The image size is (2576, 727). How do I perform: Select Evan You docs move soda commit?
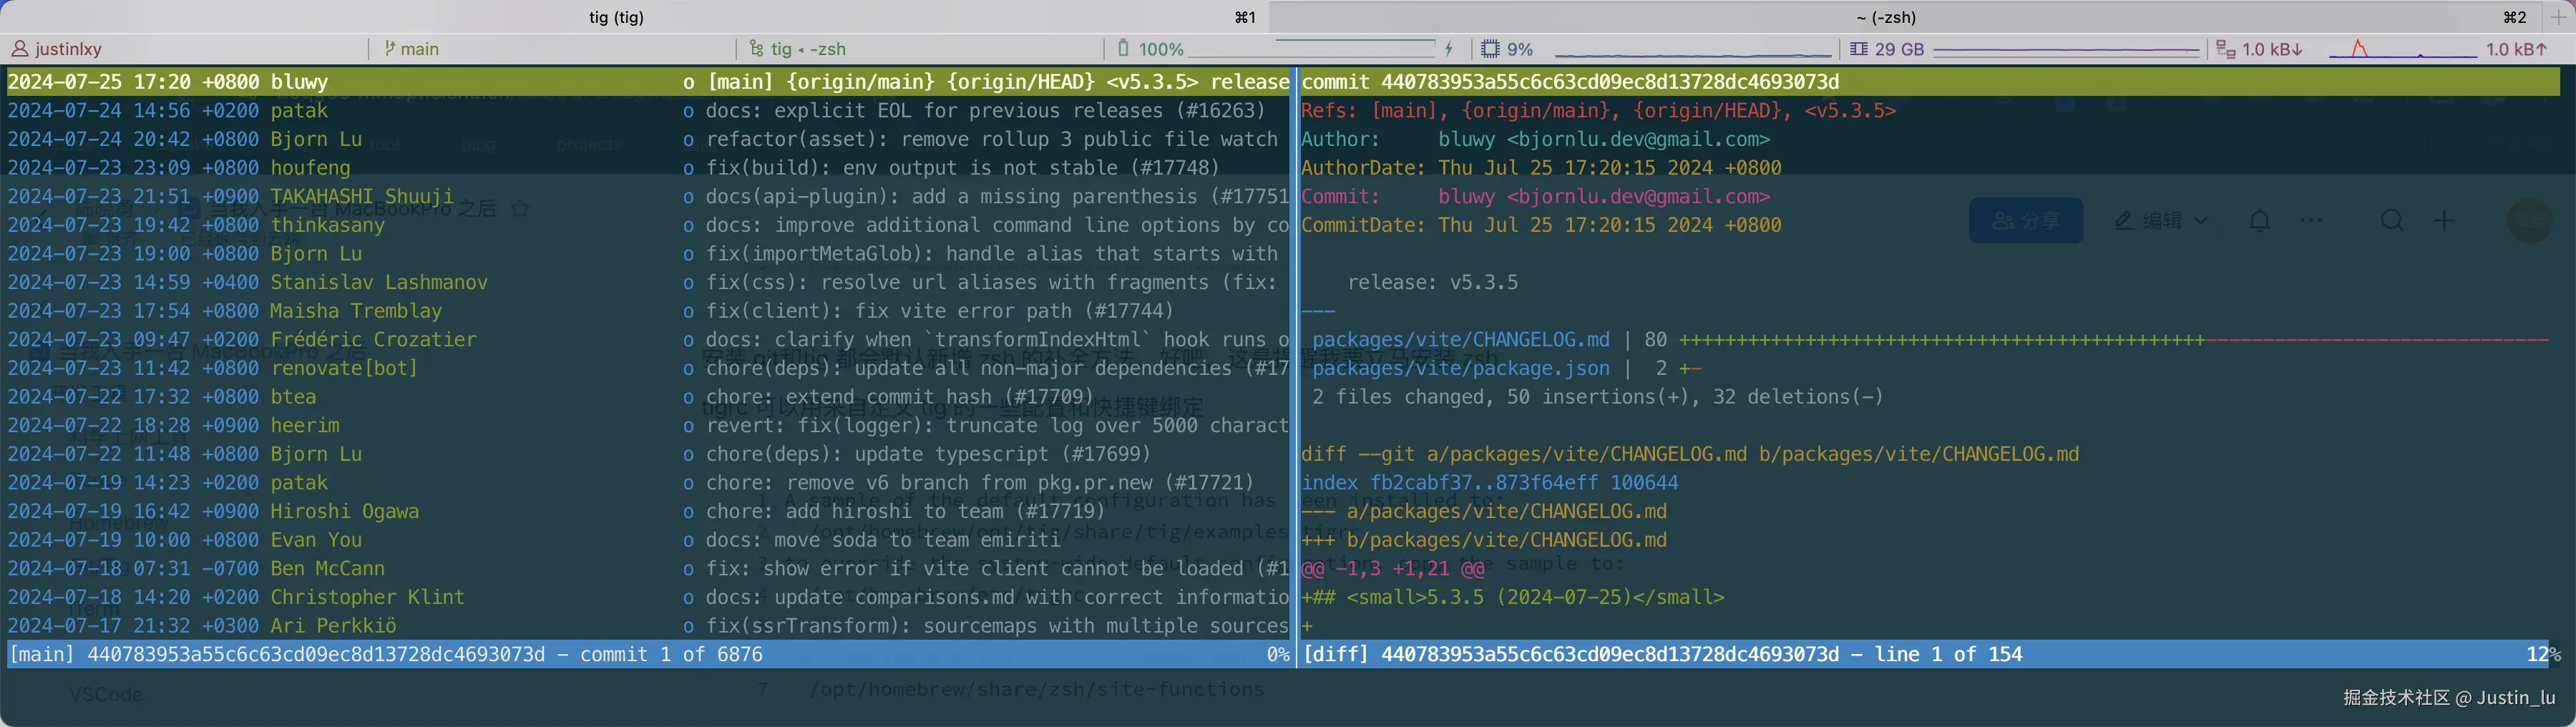pyautogui.click(x=648, y=540)
